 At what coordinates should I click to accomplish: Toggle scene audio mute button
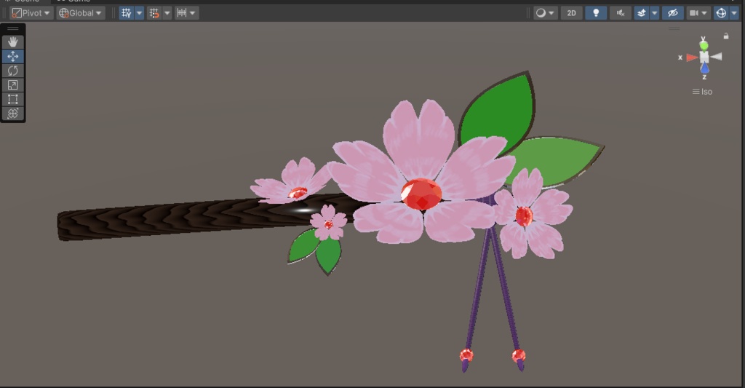click(621, 13)
